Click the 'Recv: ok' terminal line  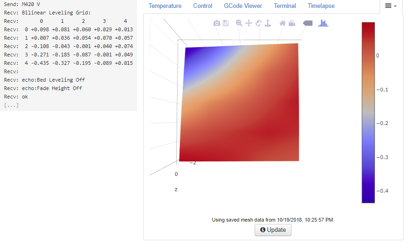[x=16, y=97]
